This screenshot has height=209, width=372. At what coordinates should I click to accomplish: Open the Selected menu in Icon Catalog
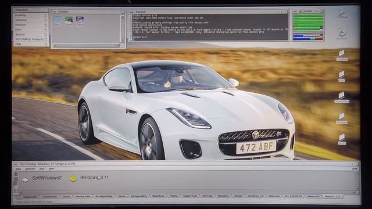30,169
